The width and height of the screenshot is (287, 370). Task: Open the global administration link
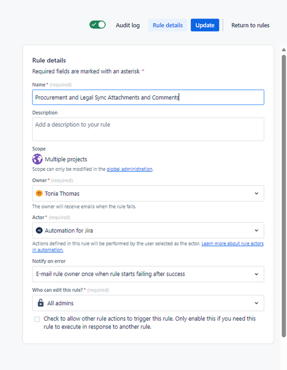coord(129,169)
